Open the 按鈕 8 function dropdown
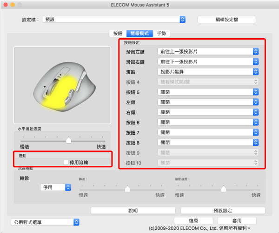This screenshot has height=233, width=279. [208, 143]
